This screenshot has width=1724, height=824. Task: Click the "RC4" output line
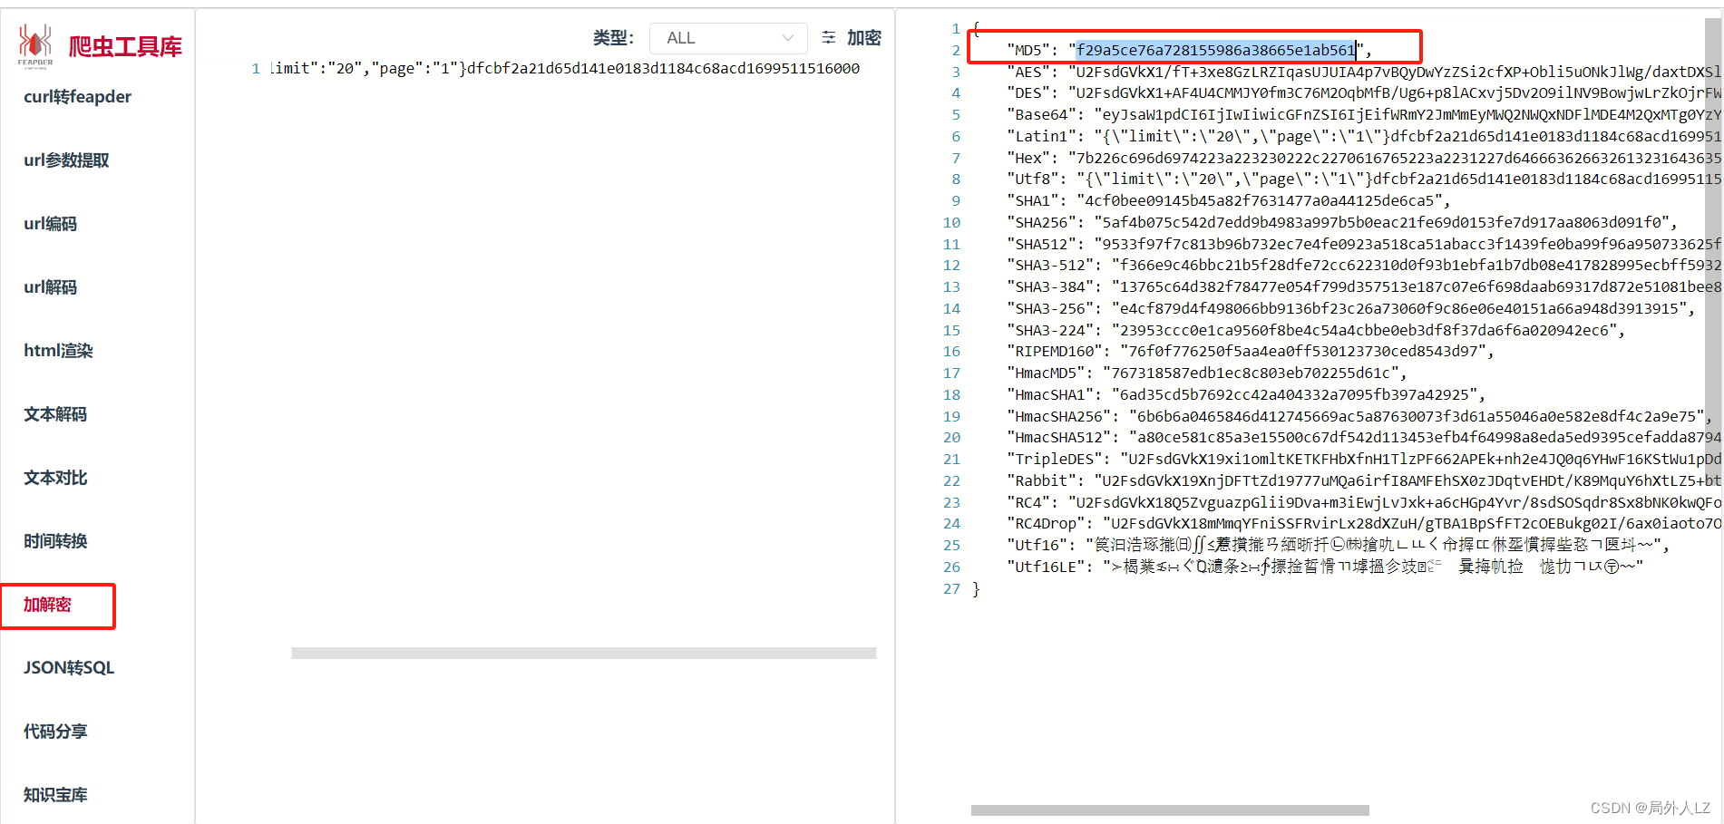1363,503
